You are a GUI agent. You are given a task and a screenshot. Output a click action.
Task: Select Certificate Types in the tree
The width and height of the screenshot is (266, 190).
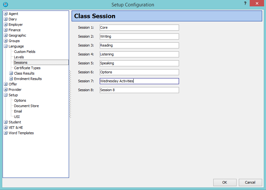(27, 68)
